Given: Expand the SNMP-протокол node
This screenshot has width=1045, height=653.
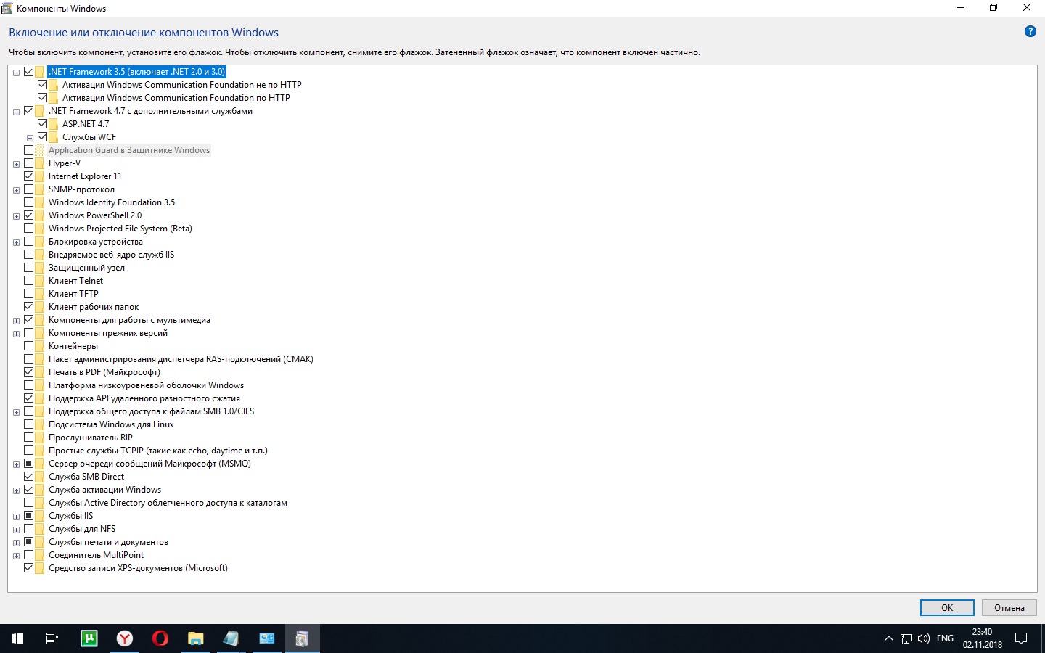Looking at the screenshot, I should tap(16, 190).
